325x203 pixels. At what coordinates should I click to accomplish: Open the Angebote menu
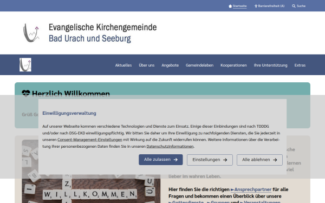tap(170, 66)
